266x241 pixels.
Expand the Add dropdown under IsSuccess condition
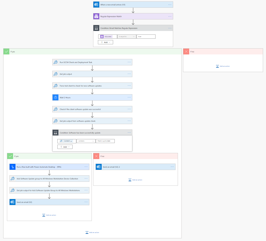coord(106,42)
